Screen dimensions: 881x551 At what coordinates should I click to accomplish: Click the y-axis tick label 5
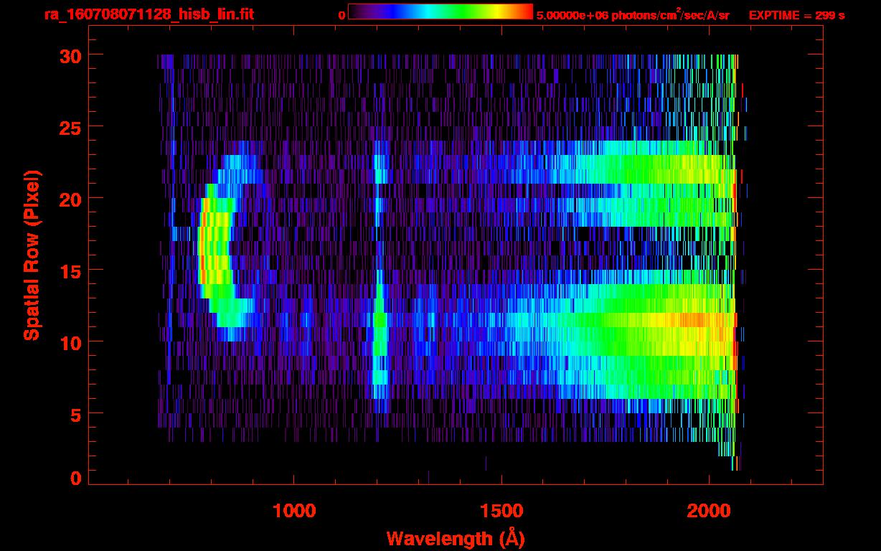click(x=75, y=414)
